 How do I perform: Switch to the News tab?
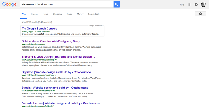click(45, 14)
